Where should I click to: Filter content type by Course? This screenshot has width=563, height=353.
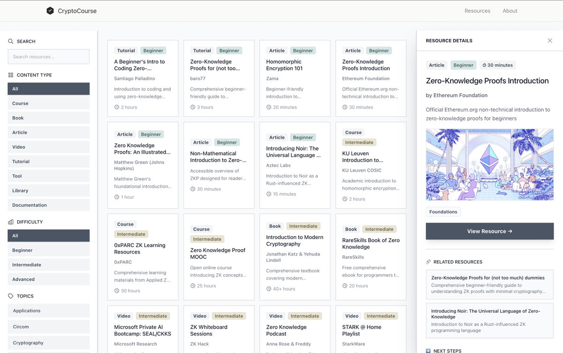click(49, 104)
